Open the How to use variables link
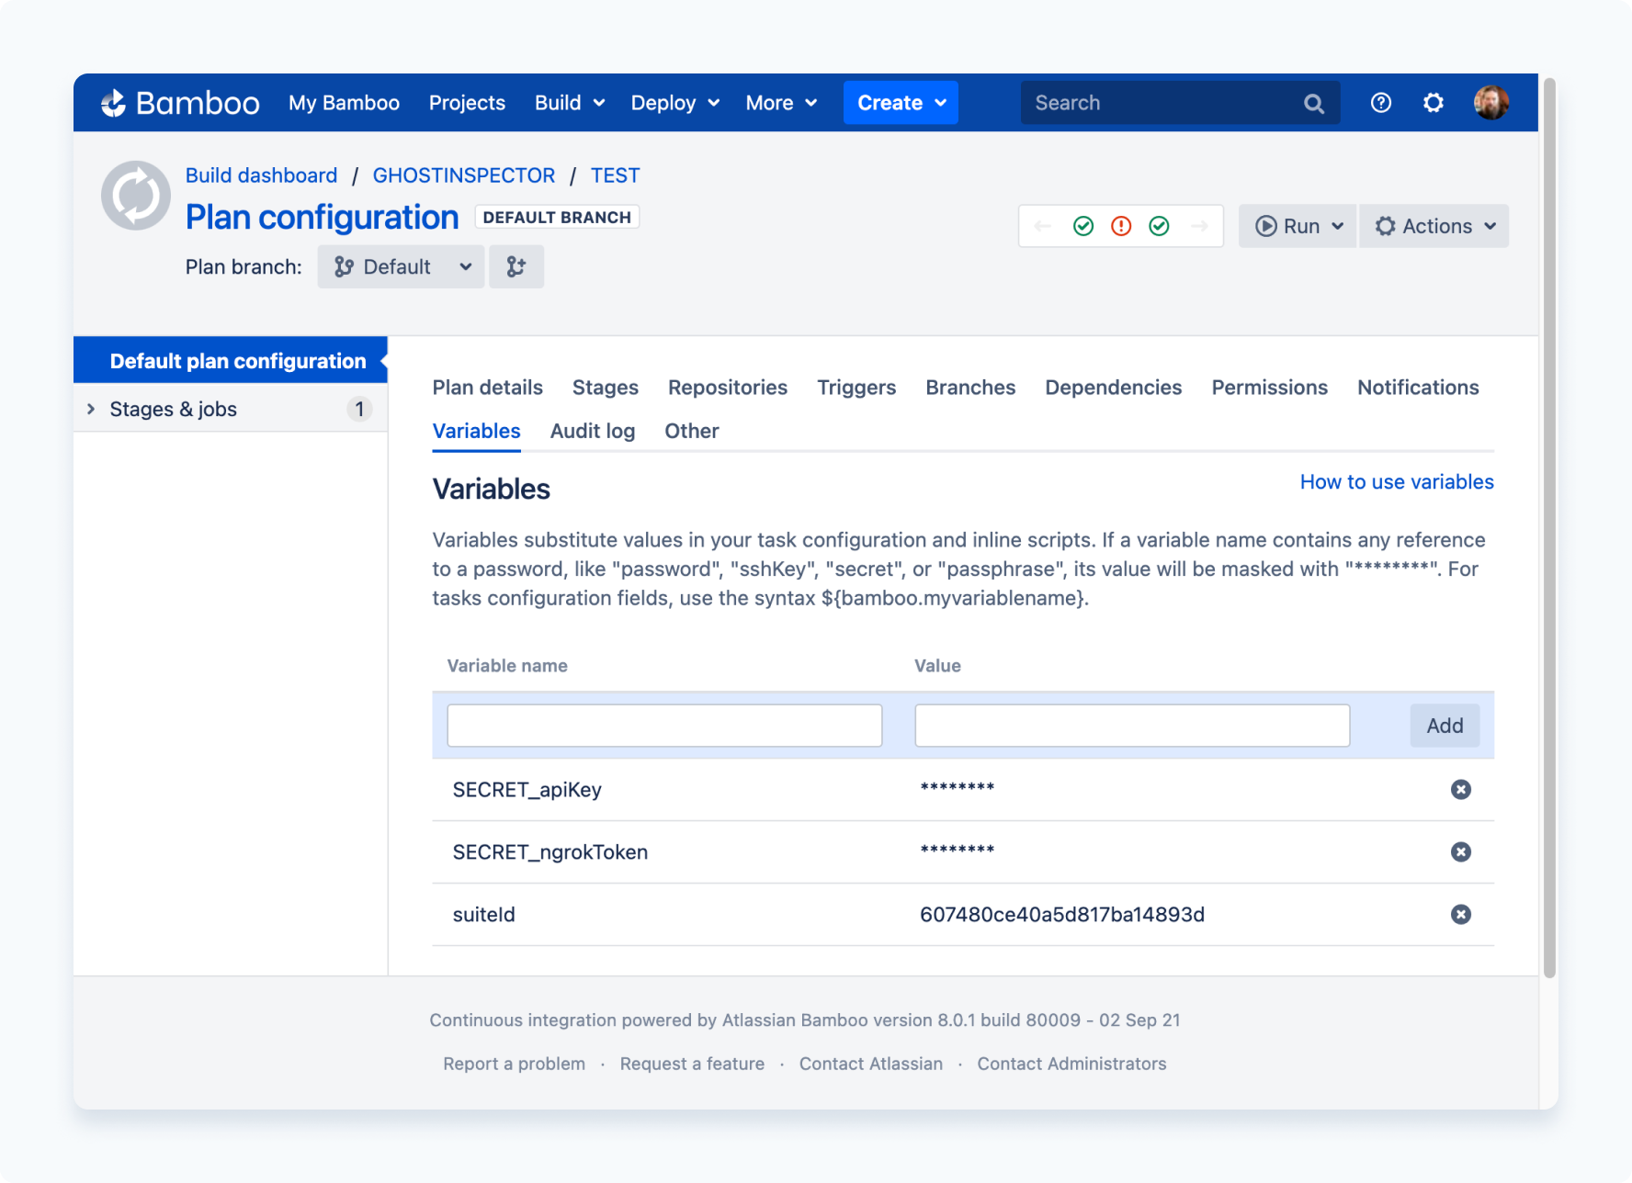This screenshot has height=1183, width=1632. tap(1396, 481)
